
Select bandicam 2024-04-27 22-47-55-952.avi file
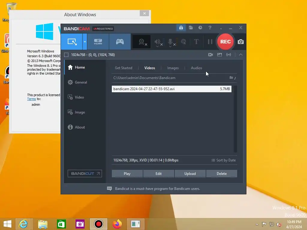tap(171, 89)
